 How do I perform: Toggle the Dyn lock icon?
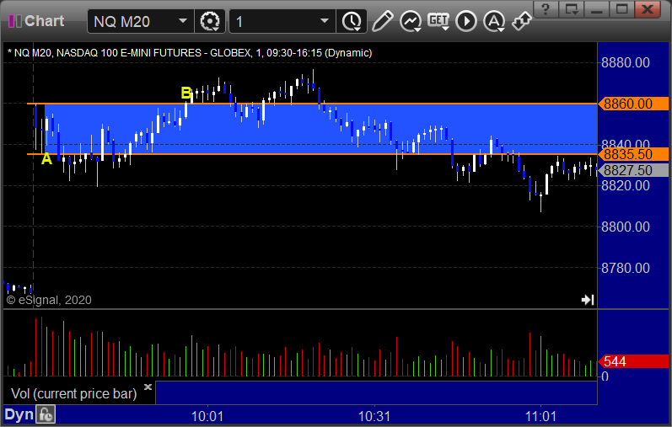(46, 414)
